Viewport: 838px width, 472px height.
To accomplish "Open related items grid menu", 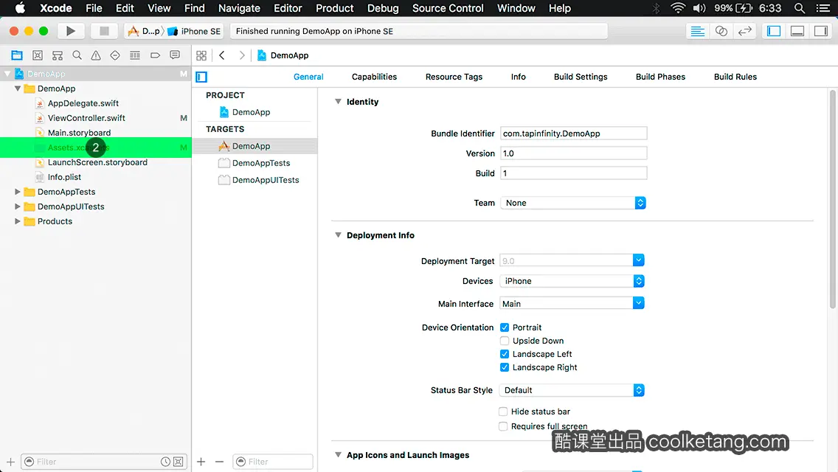I will tap(201, 55).
